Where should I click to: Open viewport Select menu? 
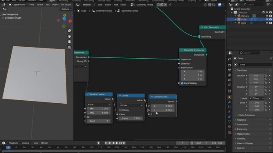tap(40, 5)
